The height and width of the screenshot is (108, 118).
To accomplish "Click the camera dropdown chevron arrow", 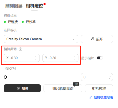I will [x=73, y=39].
